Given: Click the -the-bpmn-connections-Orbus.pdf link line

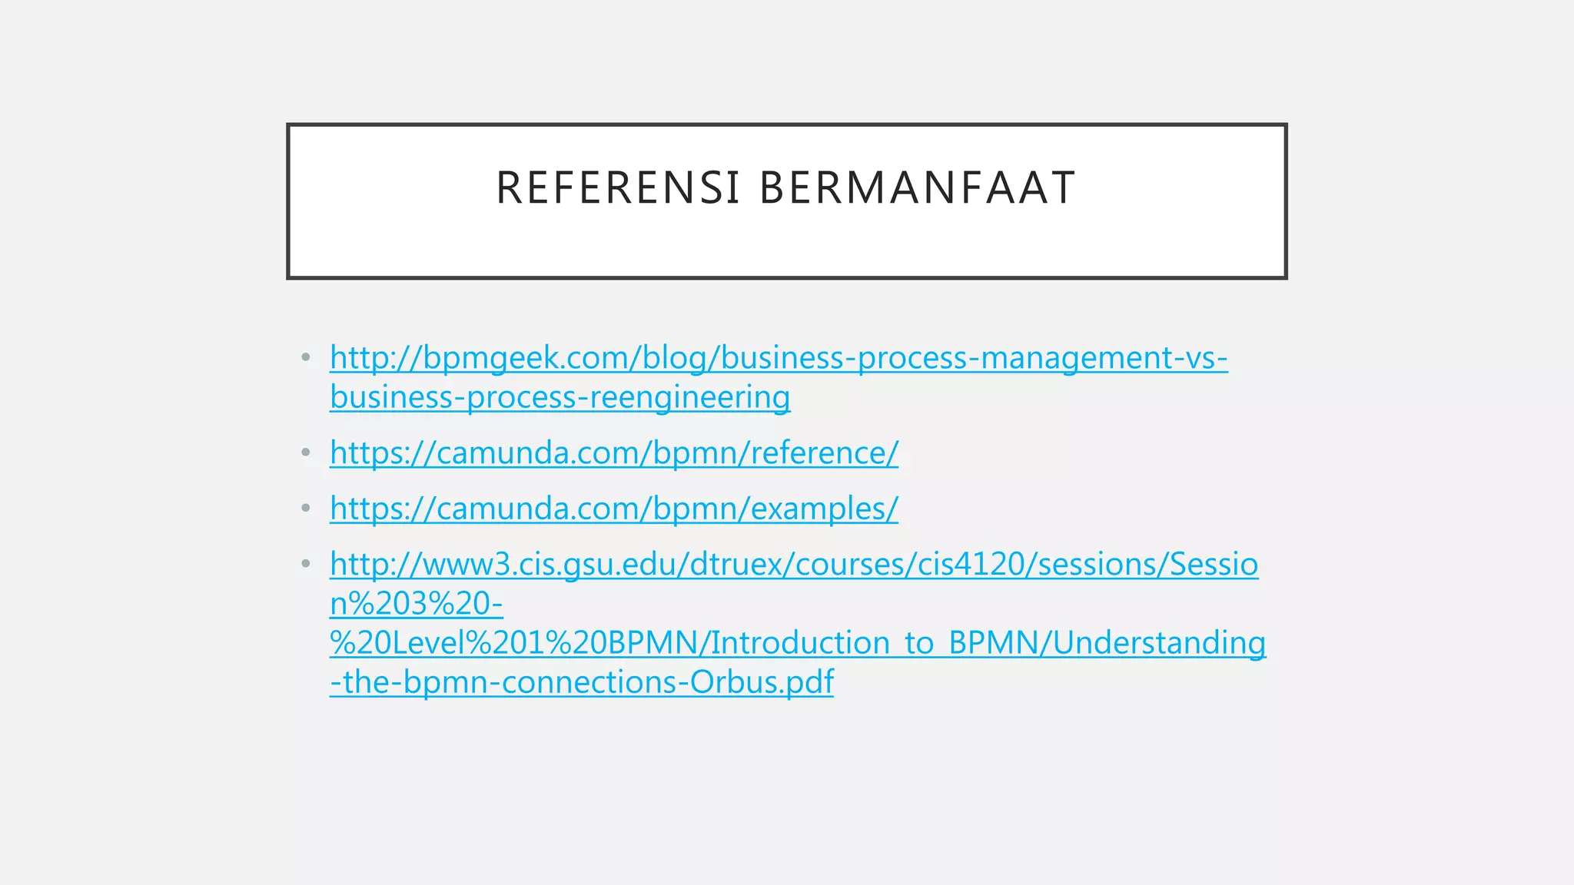Looking at the screenshot, I should [x=581, y=682].
